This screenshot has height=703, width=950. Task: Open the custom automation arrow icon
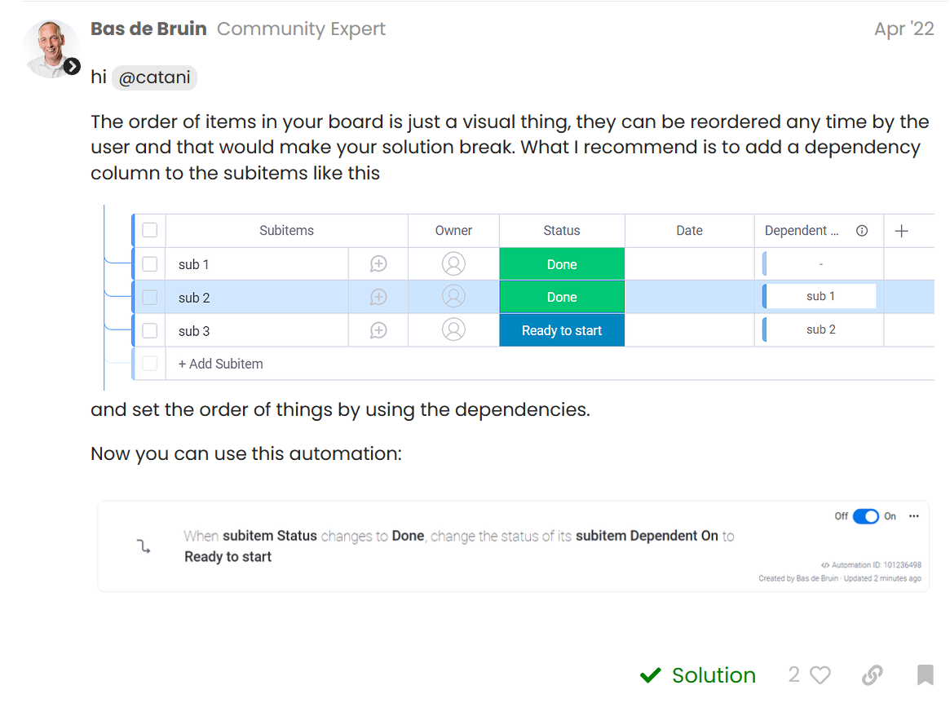(x=144, y=546)
